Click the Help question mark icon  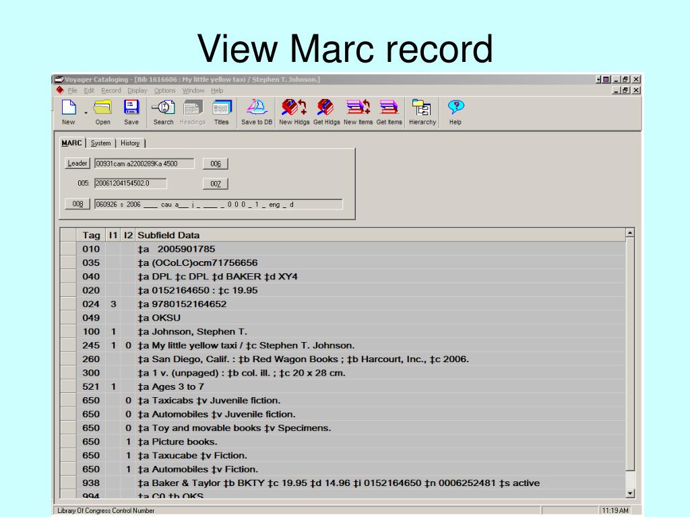[456, 107]
